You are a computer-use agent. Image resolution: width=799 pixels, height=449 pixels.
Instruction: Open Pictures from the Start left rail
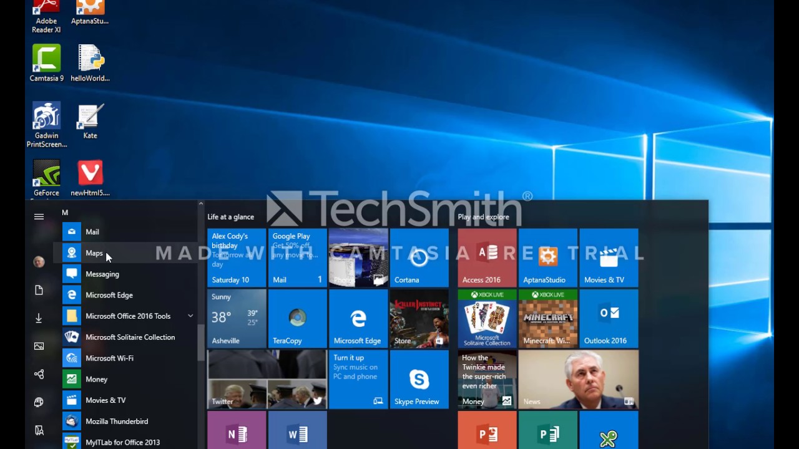point(39,346)
